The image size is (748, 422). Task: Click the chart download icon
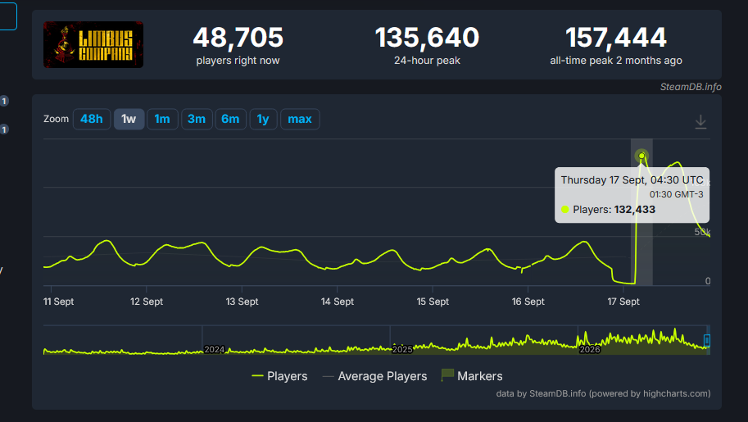(x=700, y=122)
